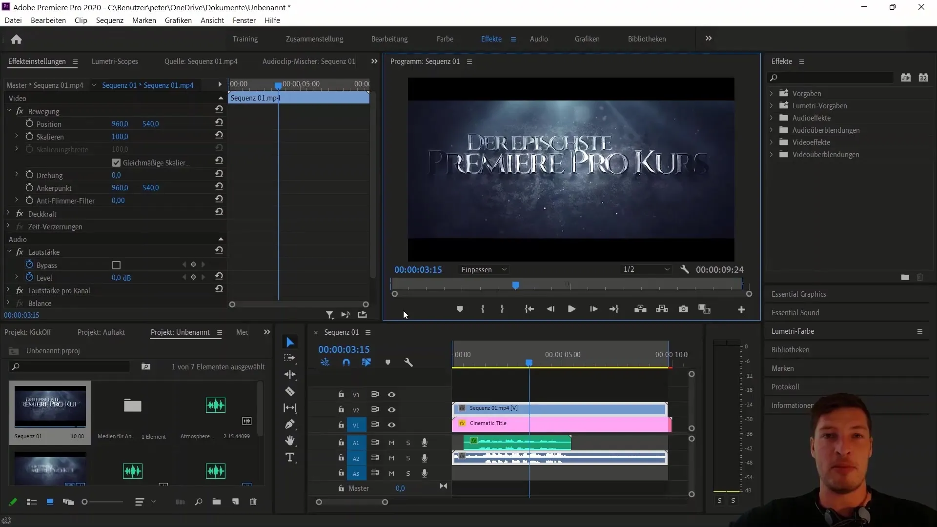Open Essential Graphics panel
The width and height of the screenshot is (937, 527).
(x=798, y=294)
